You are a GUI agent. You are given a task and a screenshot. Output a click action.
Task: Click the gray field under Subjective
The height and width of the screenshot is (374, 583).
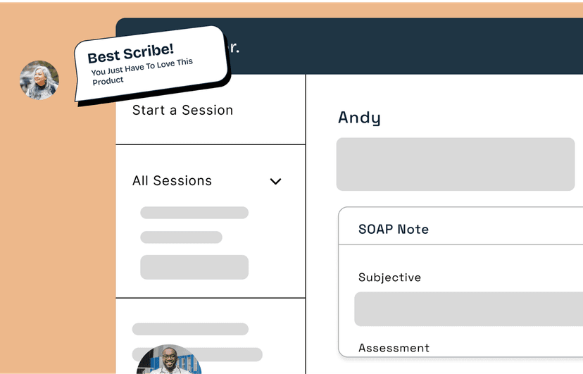[x=468, y=309]
